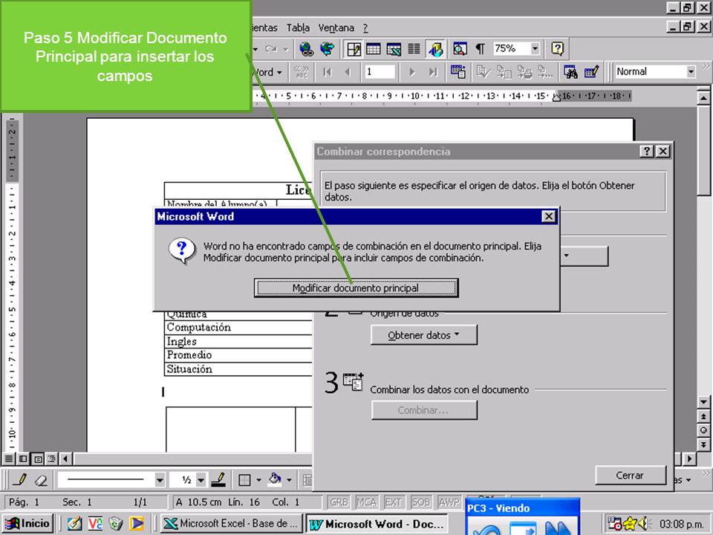Click the Mail Merge Helper toolbar icon
713x535 pixels.
pyautogui.click(x=458, y=72)
